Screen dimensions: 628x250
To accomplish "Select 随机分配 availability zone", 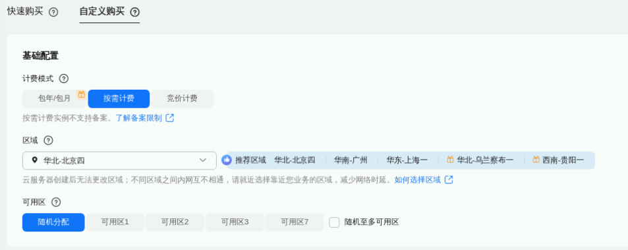I will click(53, 222).
